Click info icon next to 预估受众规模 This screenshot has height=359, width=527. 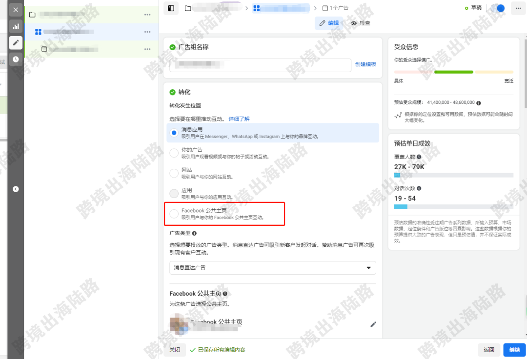pos(479,103)
